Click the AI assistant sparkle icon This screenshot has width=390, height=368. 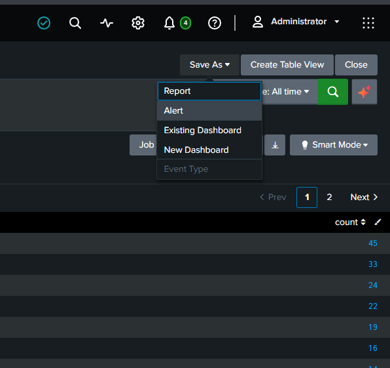click(x=364, y=92)
